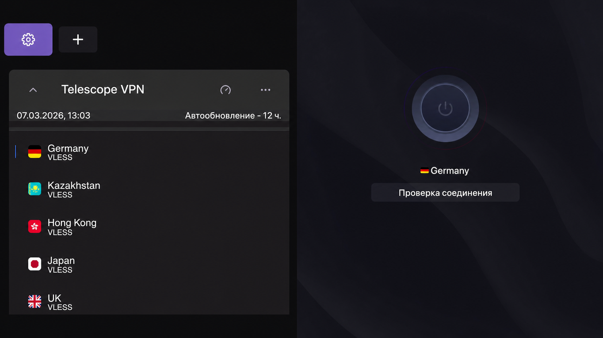
Task: Click VLESS text under Japan
Action: click(x=60, y=270)
